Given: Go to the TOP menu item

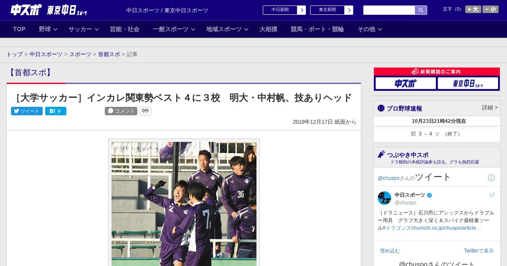Looking at the screenshot, I should (19, 29).
